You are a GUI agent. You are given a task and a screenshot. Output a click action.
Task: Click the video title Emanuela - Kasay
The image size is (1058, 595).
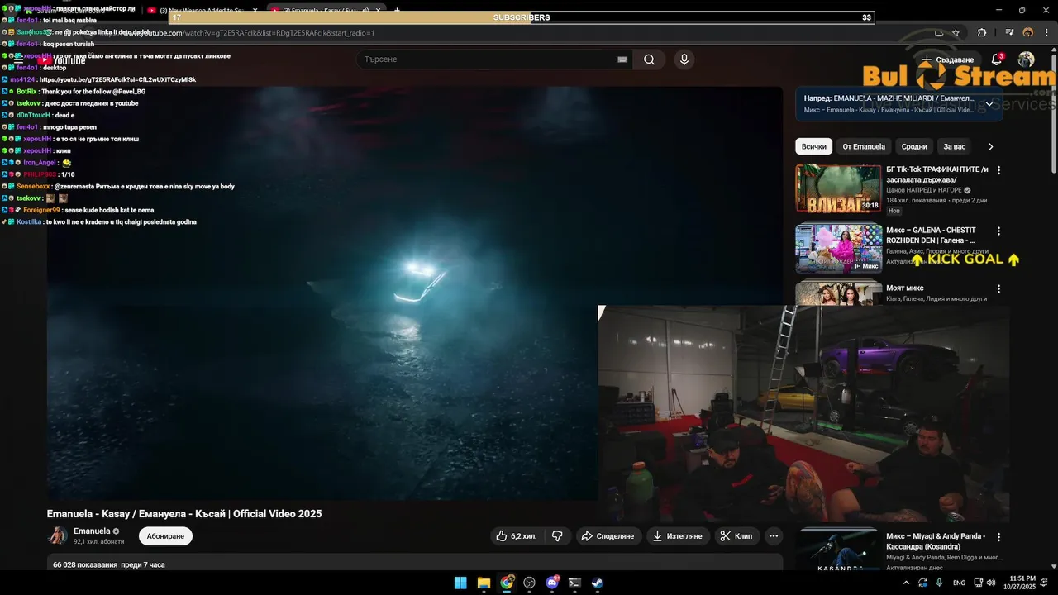(x=184, y=514)
